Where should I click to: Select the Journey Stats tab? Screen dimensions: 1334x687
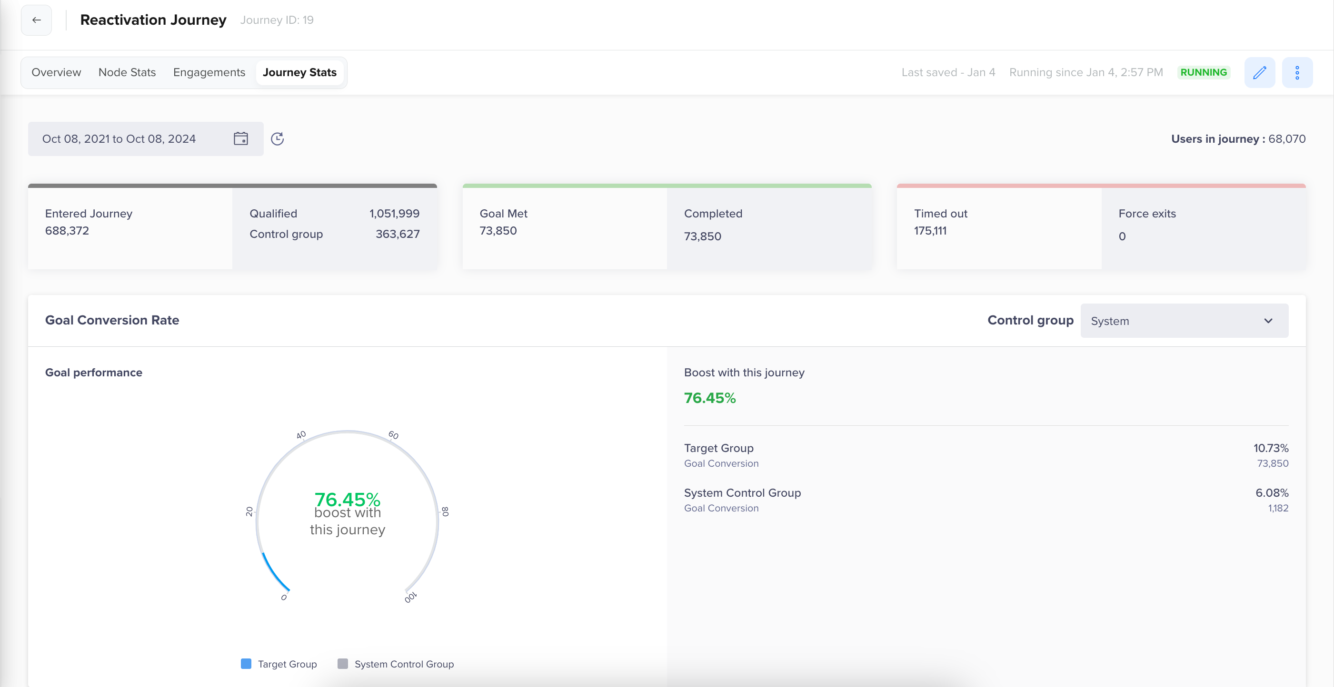click(299, 72)
